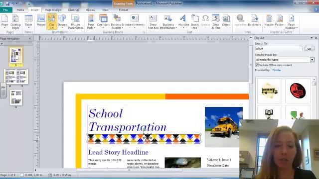The height and width of the screenshot is (179, 319).
Task: Click Insert File button
Action: tap(195, 21)
